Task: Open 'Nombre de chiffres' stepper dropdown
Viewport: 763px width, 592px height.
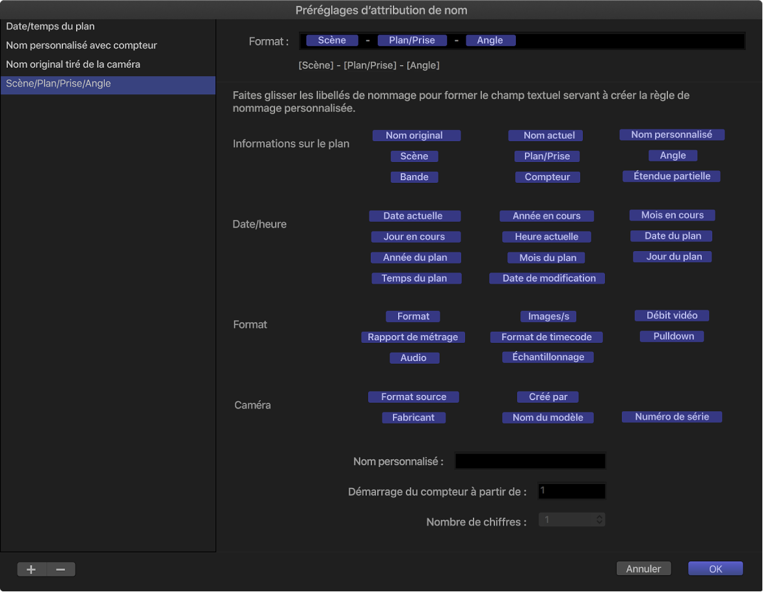Action: click(600, 520)
